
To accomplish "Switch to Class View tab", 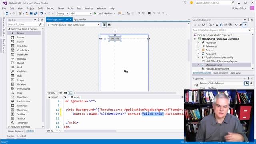I will [235, 73].
